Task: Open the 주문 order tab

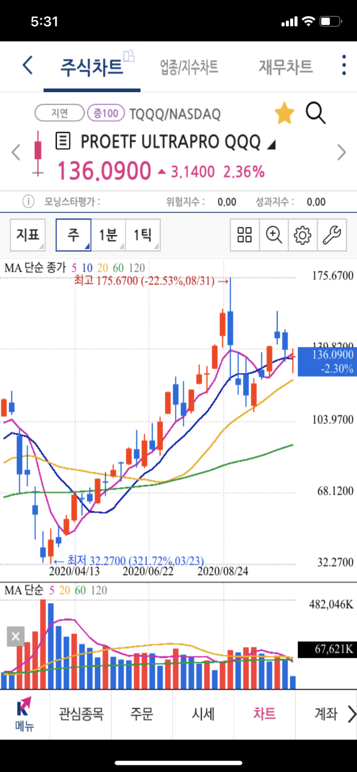Action: pyautogui.click(x=142, y=714)
